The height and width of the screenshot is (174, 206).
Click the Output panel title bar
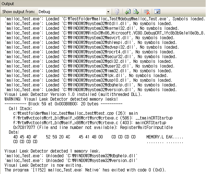[x=103, y=4]
